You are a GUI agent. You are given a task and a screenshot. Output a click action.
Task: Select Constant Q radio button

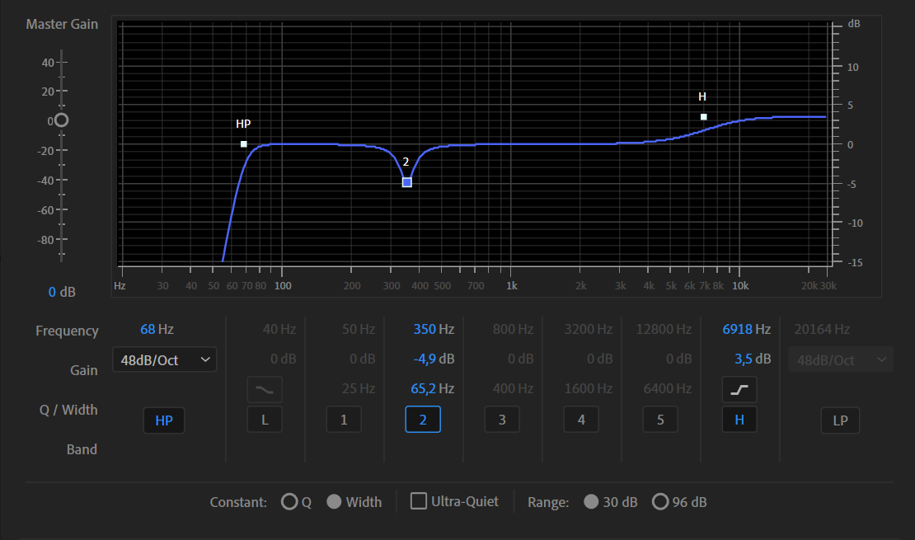click(289, 501)
